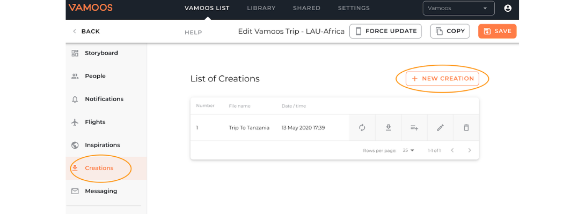Open the Vamoos operator dropdown
Screen dimensions: 585x214
point(458,8)
